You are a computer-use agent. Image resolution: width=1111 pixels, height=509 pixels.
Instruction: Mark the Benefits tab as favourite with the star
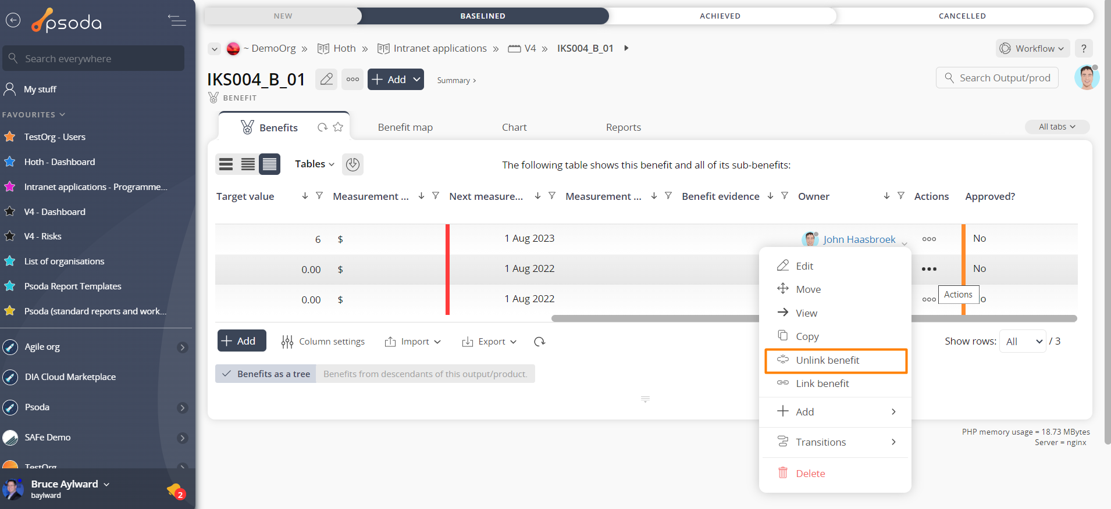[x=338, y=127]
